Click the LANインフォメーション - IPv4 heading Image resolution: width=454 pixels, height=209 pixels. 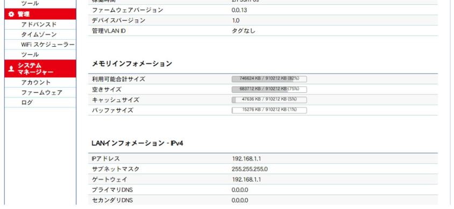point(138,143)
